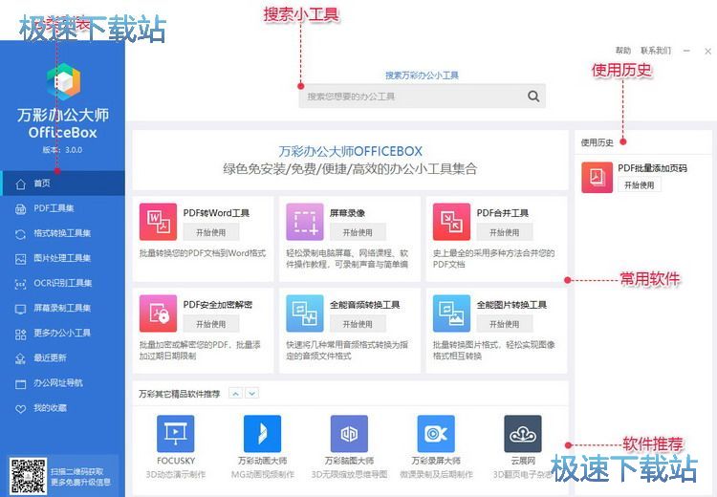Screen dimensions: 717x497
Task: Open the PDF工具集 menu item
Action: (63, 208)
